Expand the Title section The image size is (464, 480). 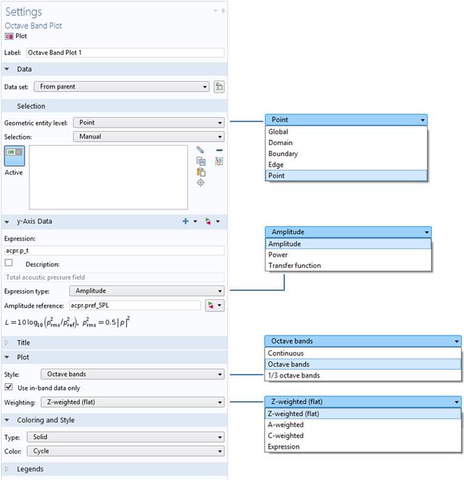[x=24, y=343]
